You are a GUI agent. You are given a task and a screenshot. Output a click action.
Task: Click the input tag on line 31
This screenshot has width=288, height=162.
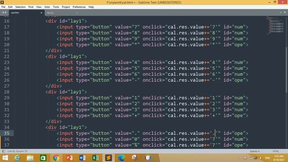pos(66,110)
